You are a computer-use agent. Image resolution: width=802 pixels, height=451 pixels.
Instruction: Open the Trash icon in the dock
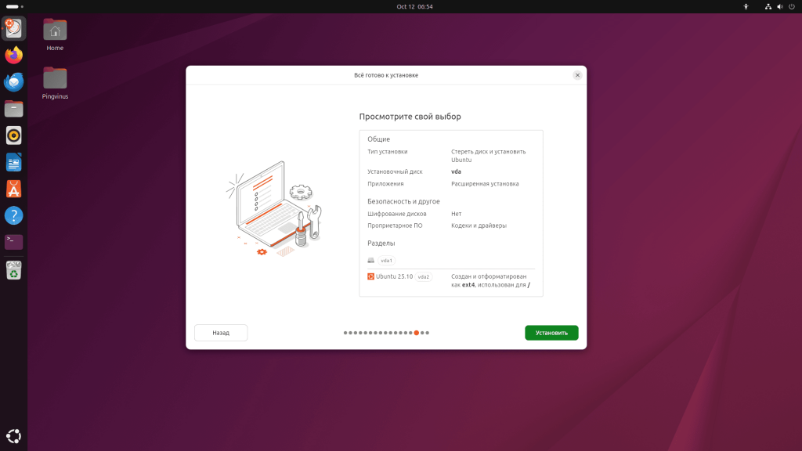(x=13, y=269)
